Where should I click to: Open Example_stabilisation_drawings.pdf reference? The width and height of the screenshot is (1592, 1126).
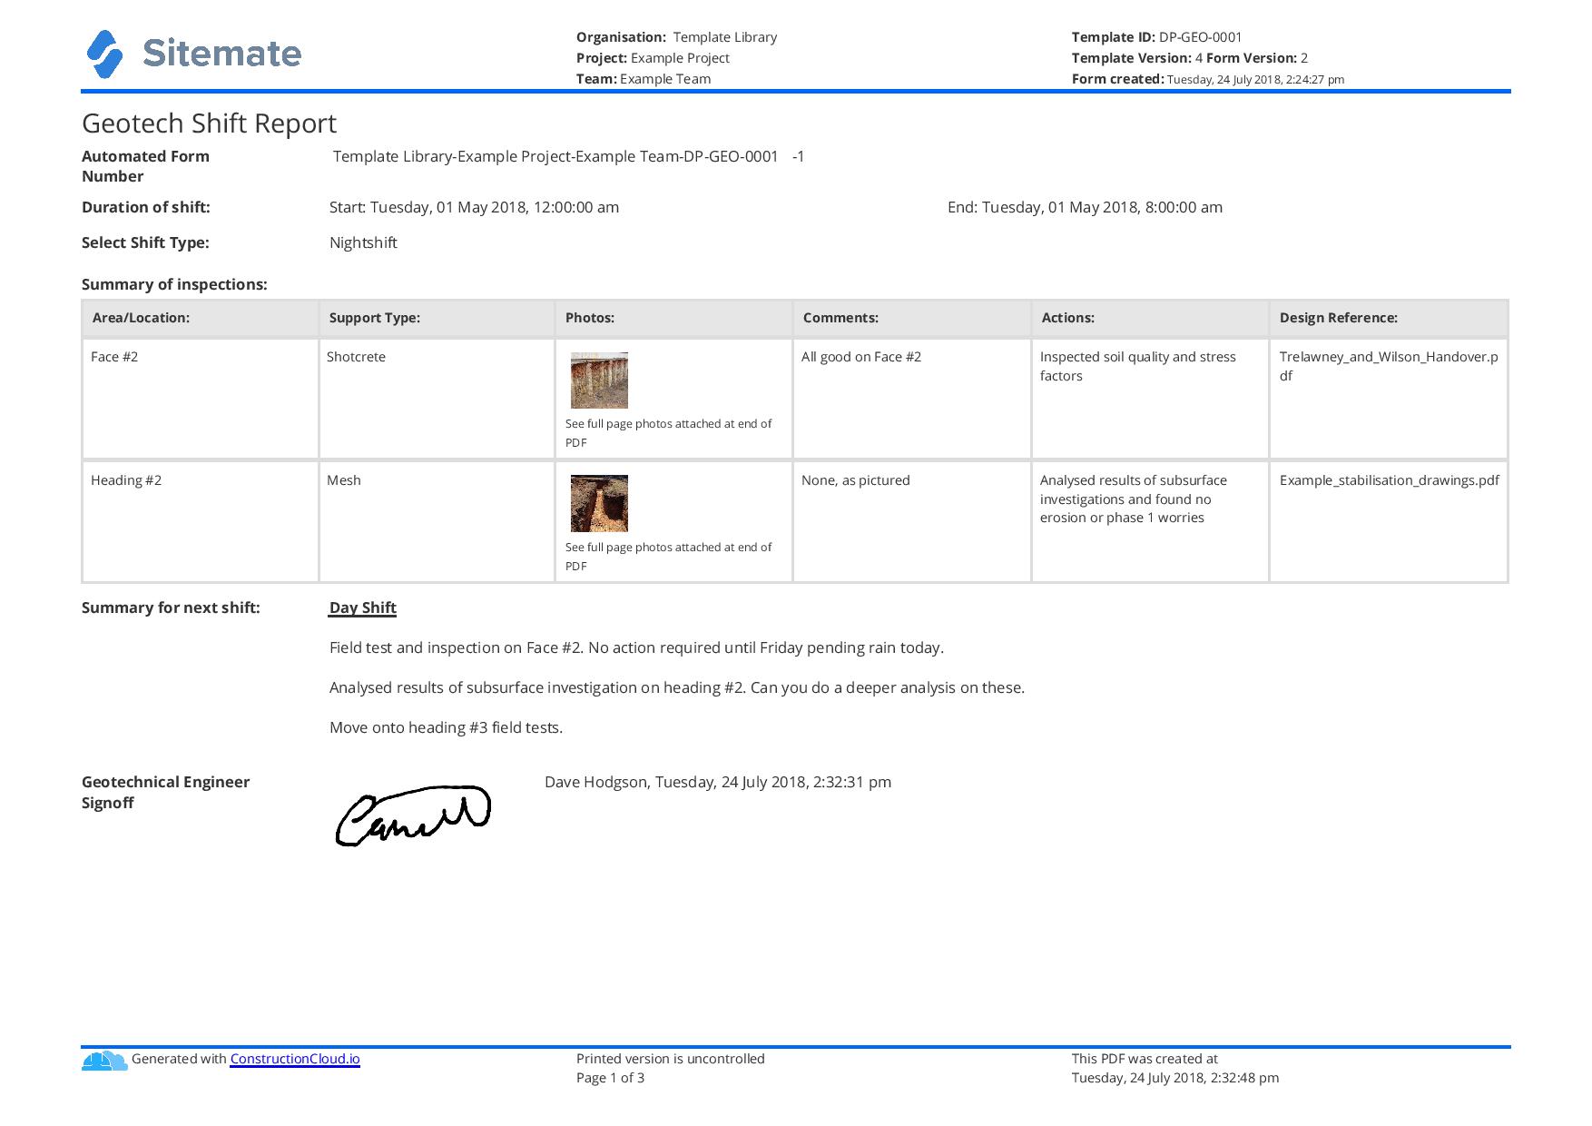(1389, 480)
